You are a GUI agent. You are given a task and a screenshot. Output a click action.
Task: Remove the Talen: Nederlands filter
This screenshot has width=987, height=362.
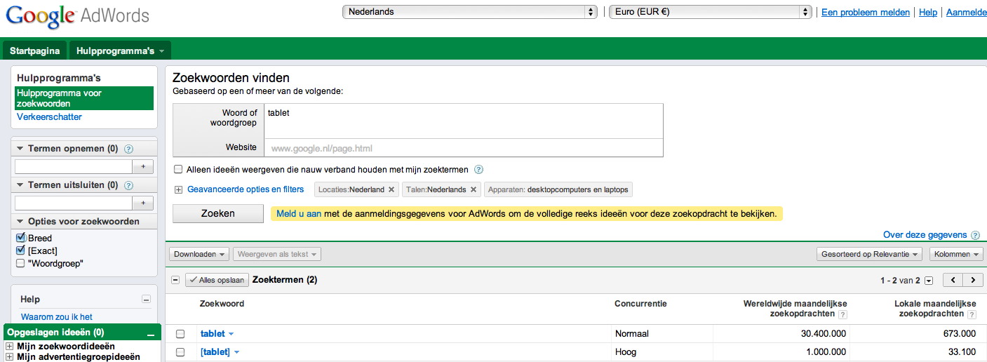tap(474, 189)
